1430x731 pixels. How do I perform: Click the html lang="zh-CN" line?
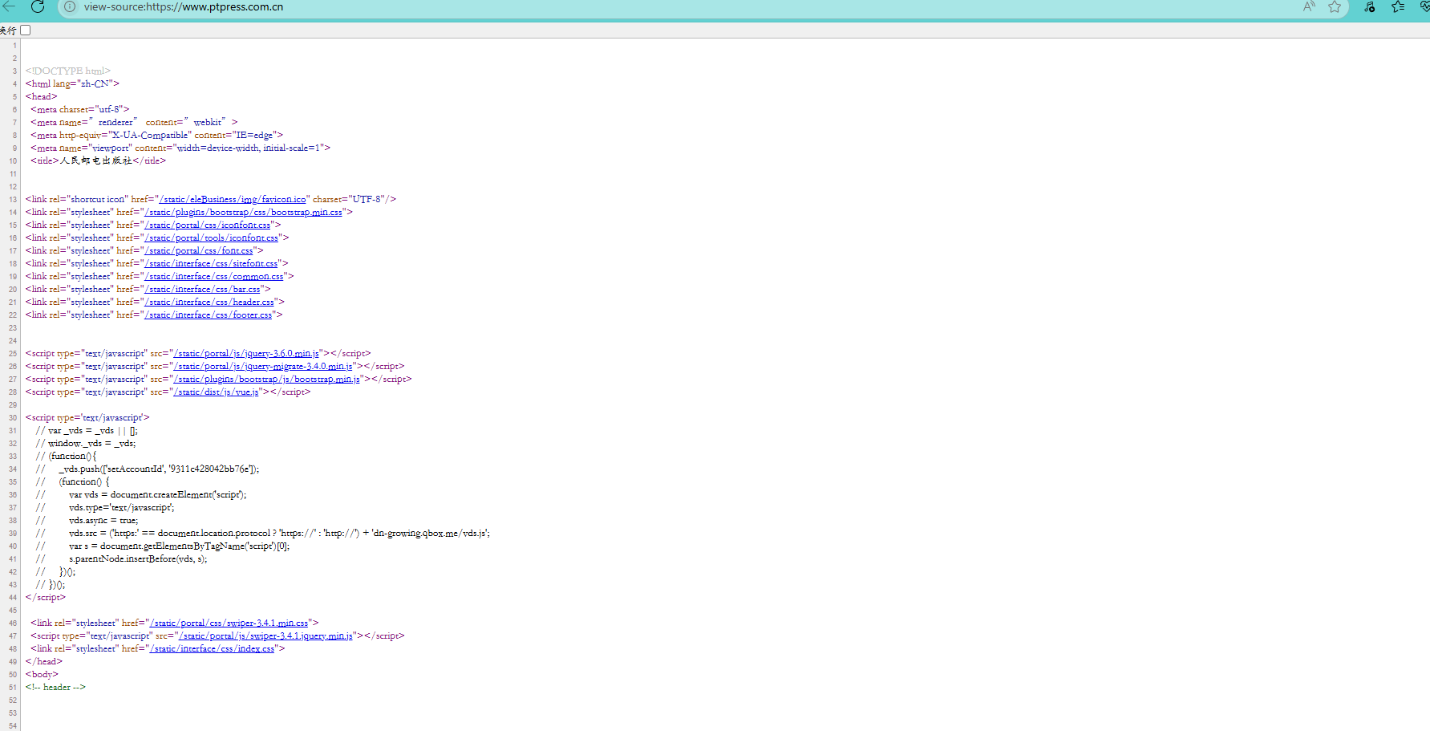(x=72, y=83)
